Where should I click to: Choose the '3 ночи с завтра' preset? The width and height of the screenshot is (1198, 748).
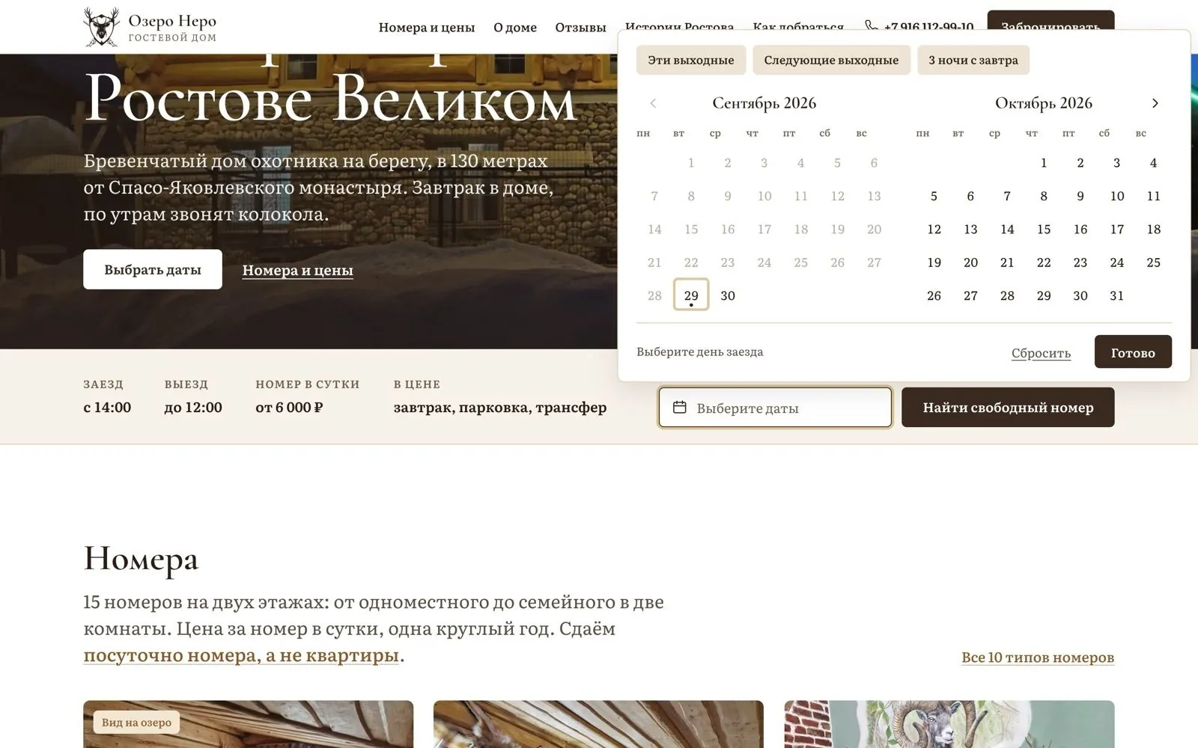pos(973,60)
